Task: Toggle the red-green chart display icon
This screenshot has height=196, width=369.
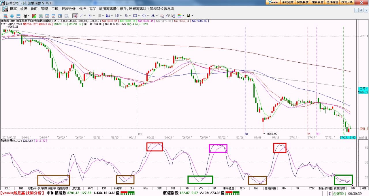Action: (34, 16)
